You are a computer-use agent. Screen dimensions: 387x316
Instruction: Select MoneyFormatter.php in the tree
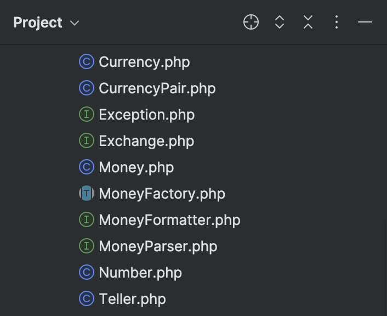(x=169, y=220)
